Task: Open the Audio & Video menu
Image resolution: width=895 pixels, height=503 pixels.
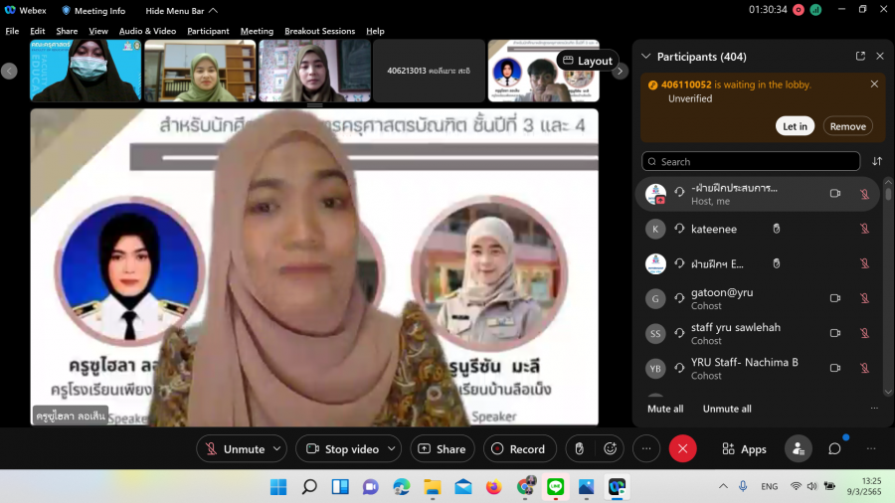Action: point(147,31)
